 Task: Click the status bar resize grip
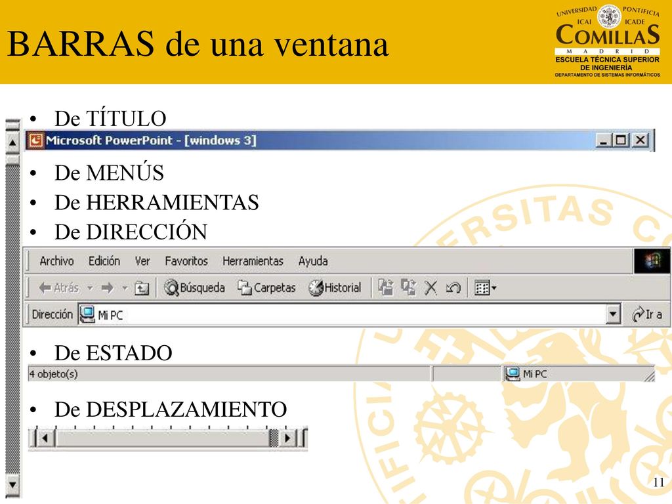[x=649, y=376]
